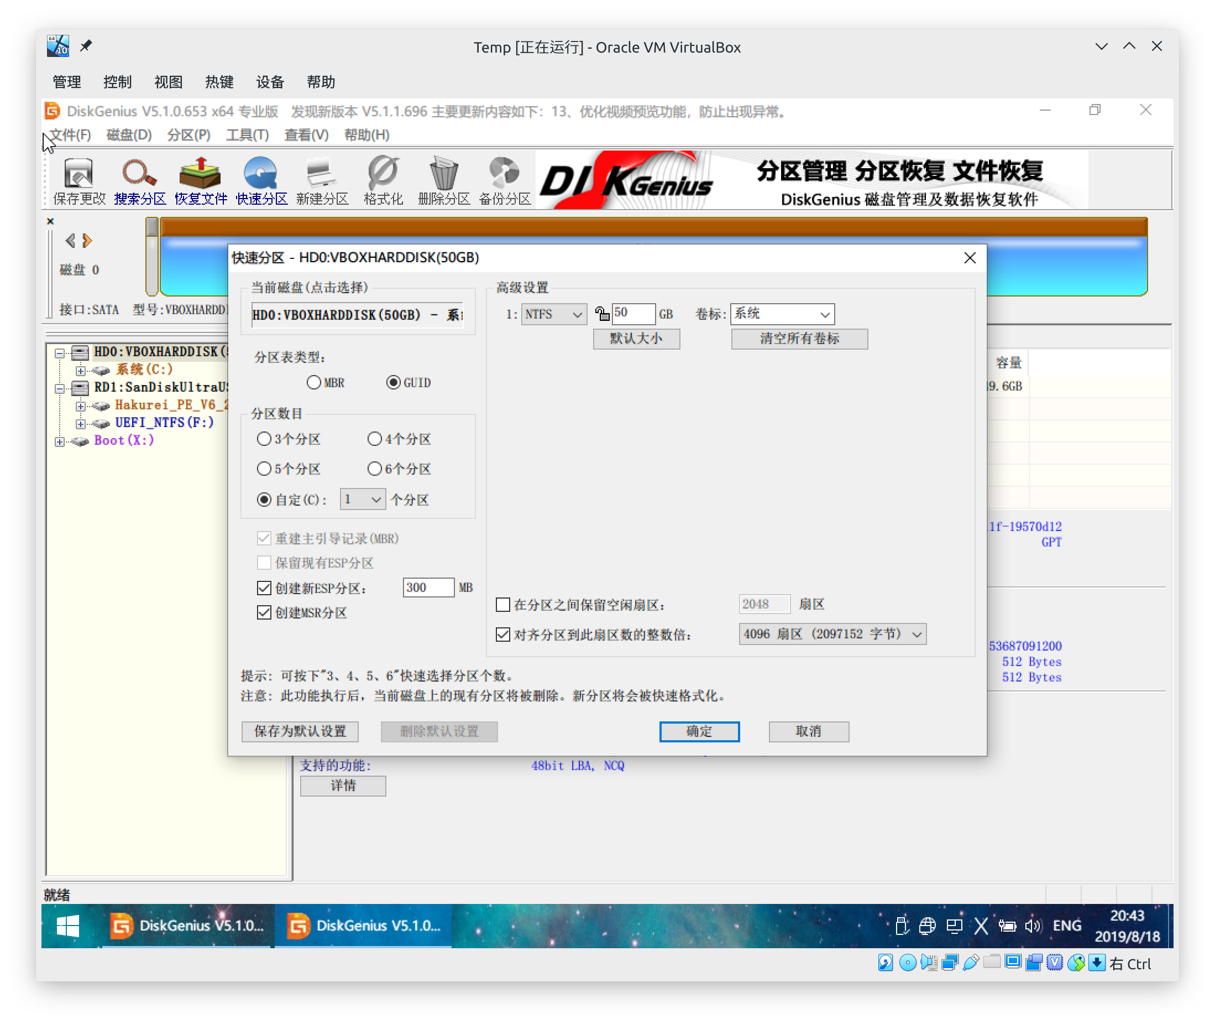Click the 新建分区 new partition toolbar icon
1215x1024 pixels.
point(322,181)
